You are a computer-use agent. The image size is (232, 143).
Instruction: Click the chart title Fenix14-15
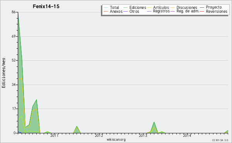(46, 6)
